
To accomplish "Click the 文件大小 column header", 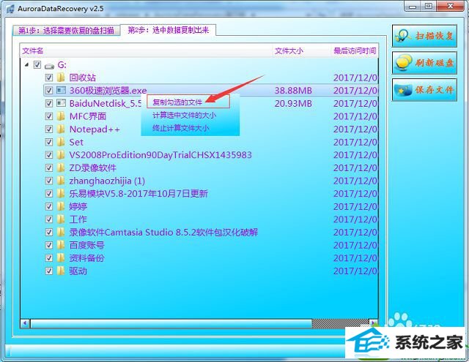I will pyautogui.click(x=289, y=51).
